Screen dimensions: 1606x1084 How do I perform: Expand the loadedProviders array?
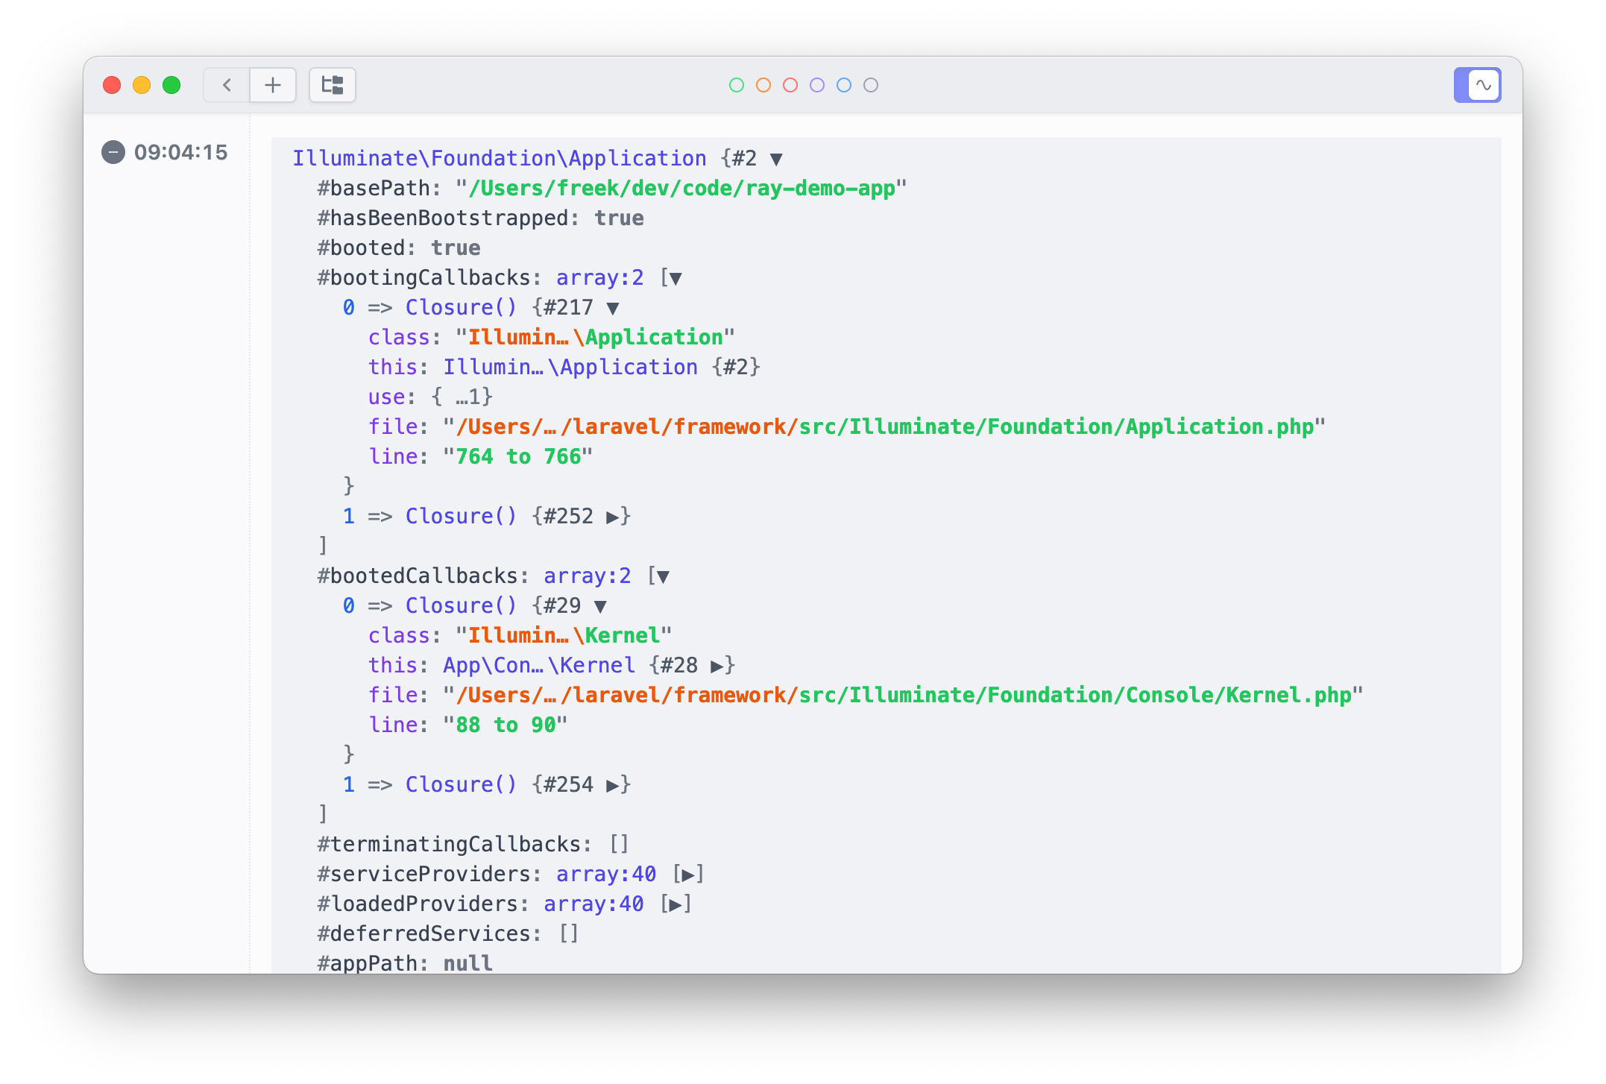tap(676, 903)
